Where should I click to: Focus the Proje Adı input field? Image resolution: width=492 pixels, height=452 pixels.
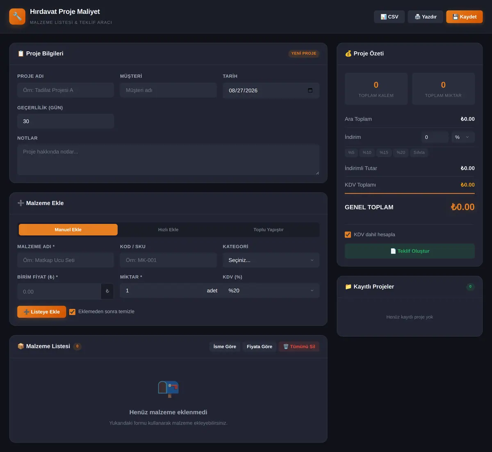tap(66, 90)
